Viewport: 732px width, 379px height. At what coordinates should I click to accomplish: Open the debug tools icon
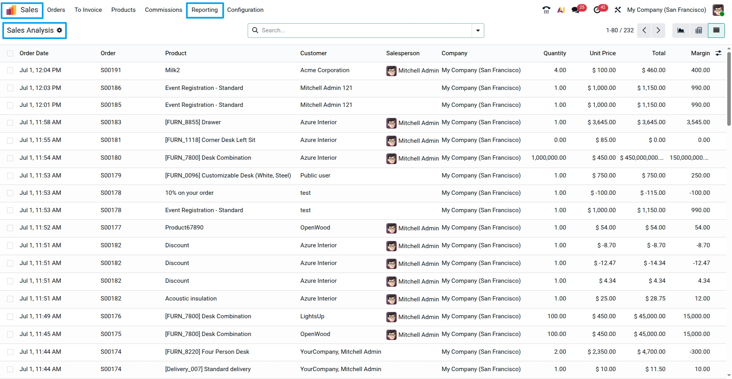click(x=617, y=10)
